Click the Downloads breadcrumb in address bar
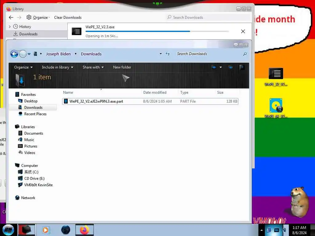The width and height of the screenshot is (315, 236). click(x=91, y=54)
